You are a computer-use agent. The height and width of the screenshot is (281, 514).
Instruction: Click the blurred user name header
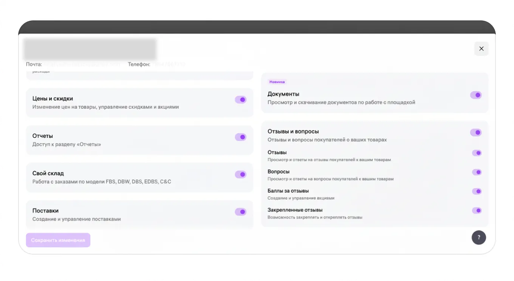point(90,49)
